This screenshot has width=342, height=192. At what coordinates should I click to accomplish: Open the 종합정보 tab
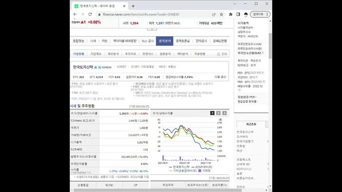[x=78, y=41]
